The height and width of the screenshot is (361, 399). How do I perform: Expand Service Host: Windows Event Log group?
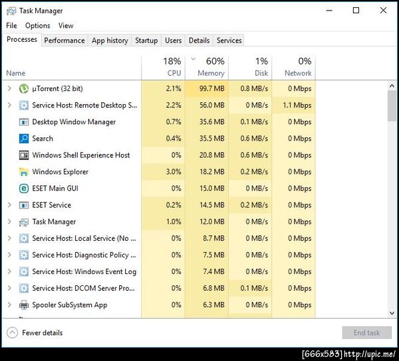(9, 271)
